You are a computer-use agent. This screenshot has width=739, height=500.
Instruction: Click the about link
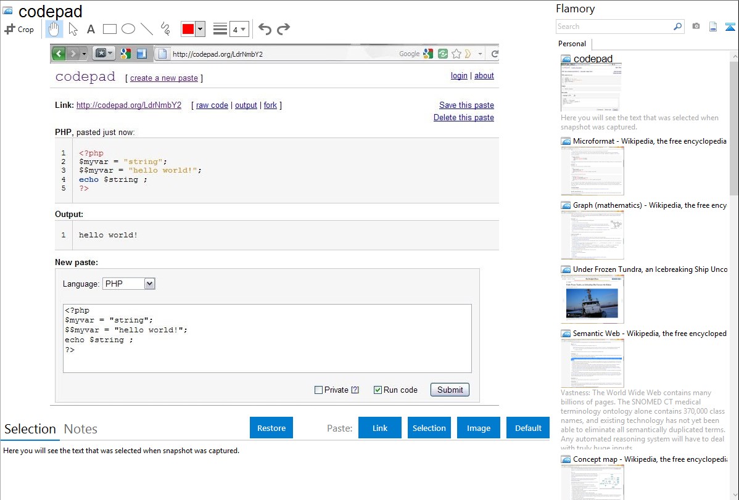pos(484,75)
